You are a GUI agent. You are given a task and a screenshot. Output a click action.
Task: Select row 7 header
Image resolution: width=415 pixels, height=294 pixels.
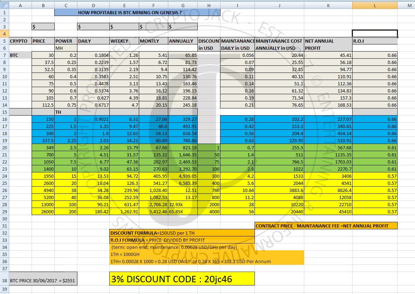[x=5, y=55]
